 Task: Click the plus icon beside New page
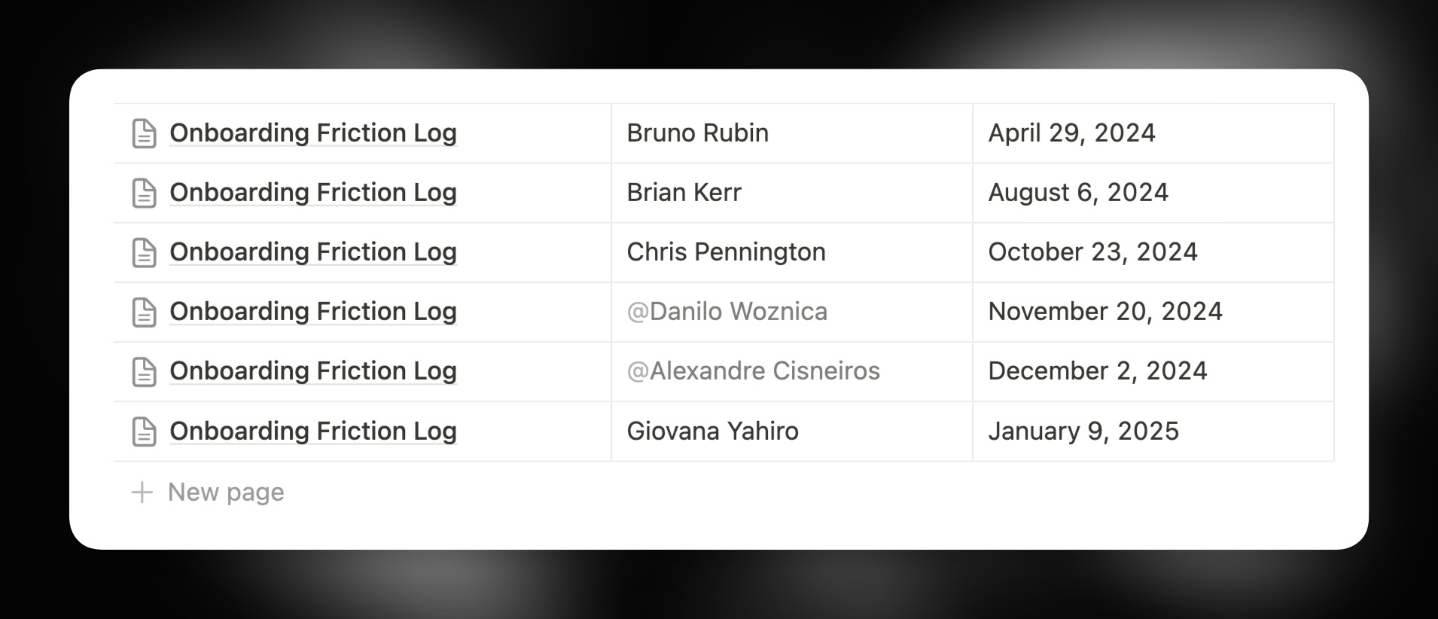[142, 492]
